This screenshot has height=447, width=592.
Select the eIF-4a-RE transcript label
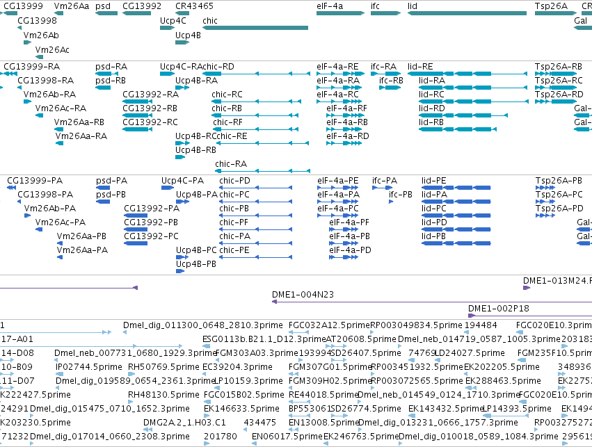337,67
